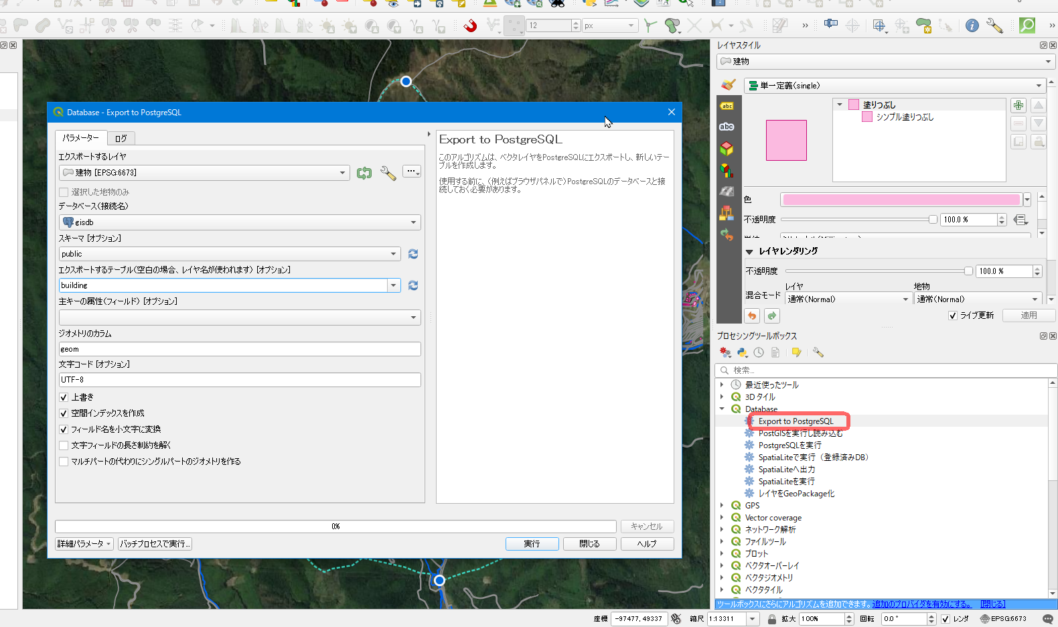Viewport: 1058px width, 627px height.
Task: Click the pink fill color bar
Action: click(901, 200)
